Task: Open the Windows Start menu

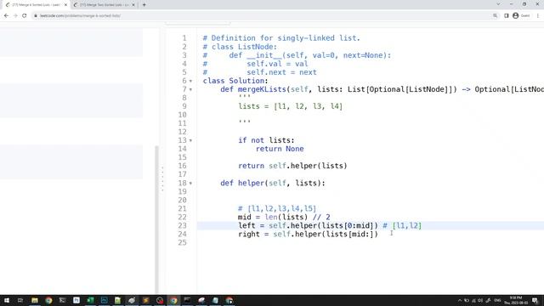Action: [x=7, y=300]
